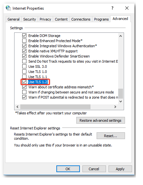Click the horizontal scroll left arrow

17,107
